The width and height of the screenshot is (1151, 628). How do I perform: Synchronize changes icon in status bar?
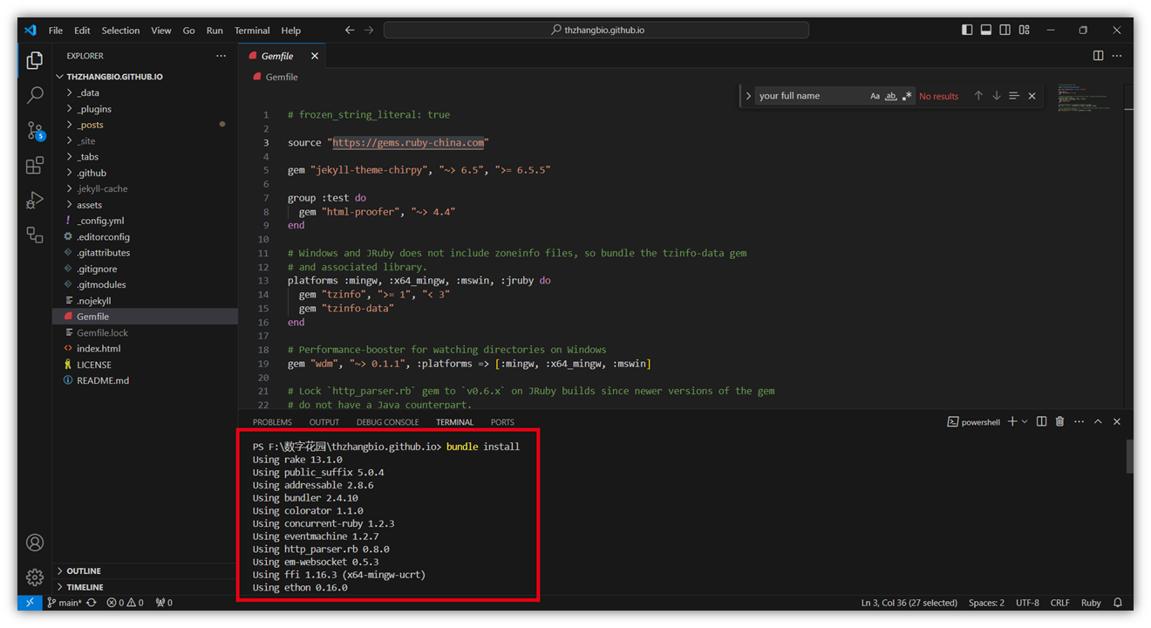pyautogui.click(x=92, y=603)
